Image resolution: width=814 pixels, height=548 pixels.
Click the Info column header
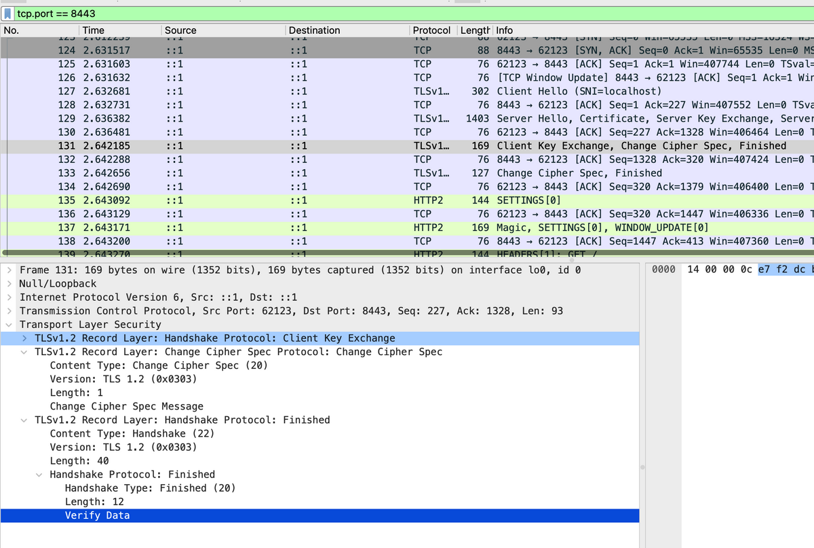653,31
